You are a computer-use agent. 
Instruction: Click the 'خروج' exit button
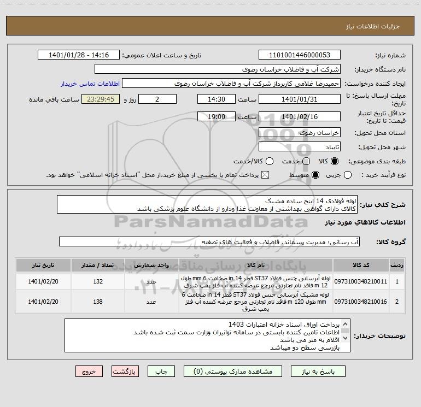[x=89, y=371]
